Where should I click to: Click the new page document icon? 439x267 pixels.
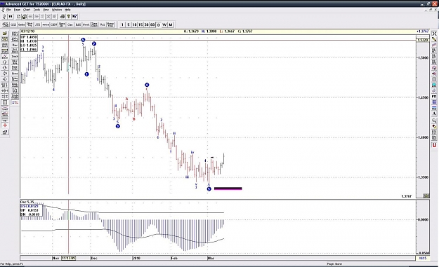pyautogui.click(x=18, y=17)
